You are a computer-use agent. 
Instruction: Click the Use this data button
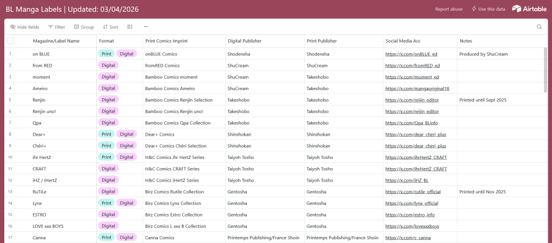[x=488, y=9]
